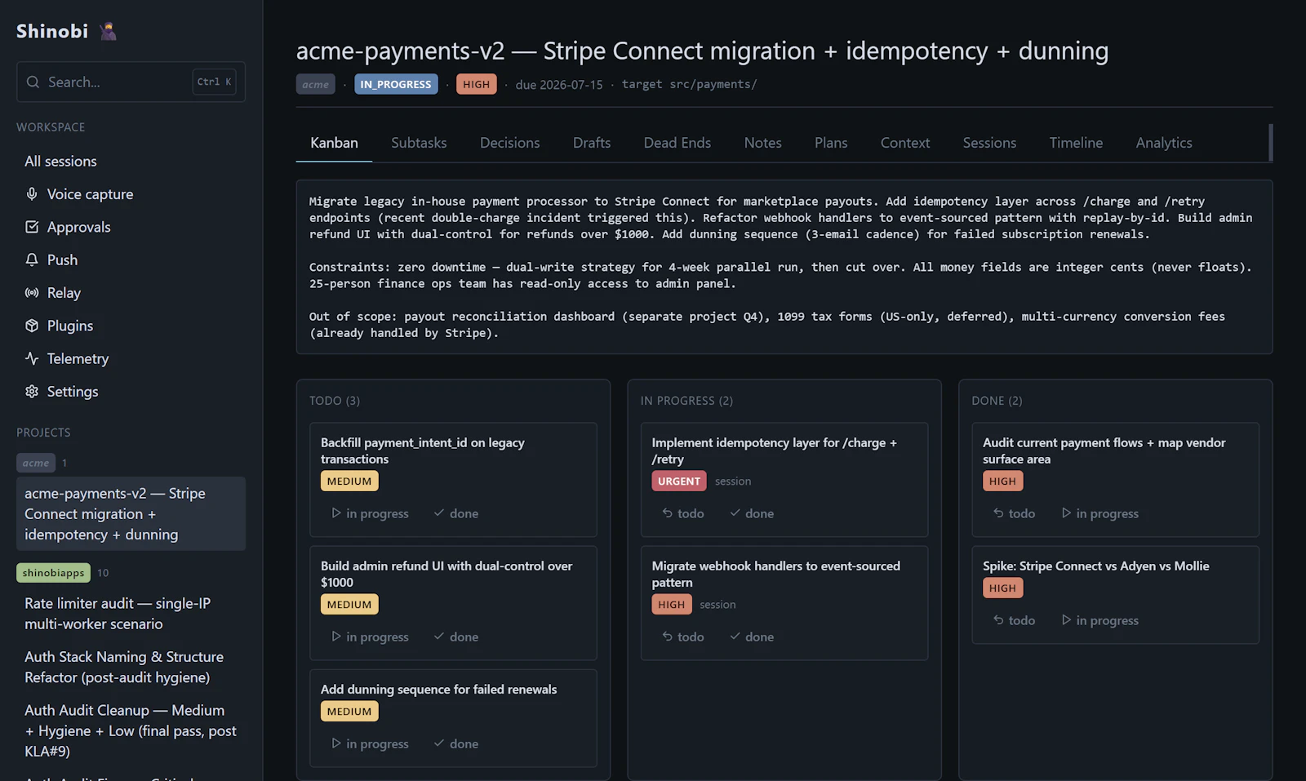Mark Add dunning sequence card as done
The width and height of the screenshot is (1306, 781).
[456, 743]
